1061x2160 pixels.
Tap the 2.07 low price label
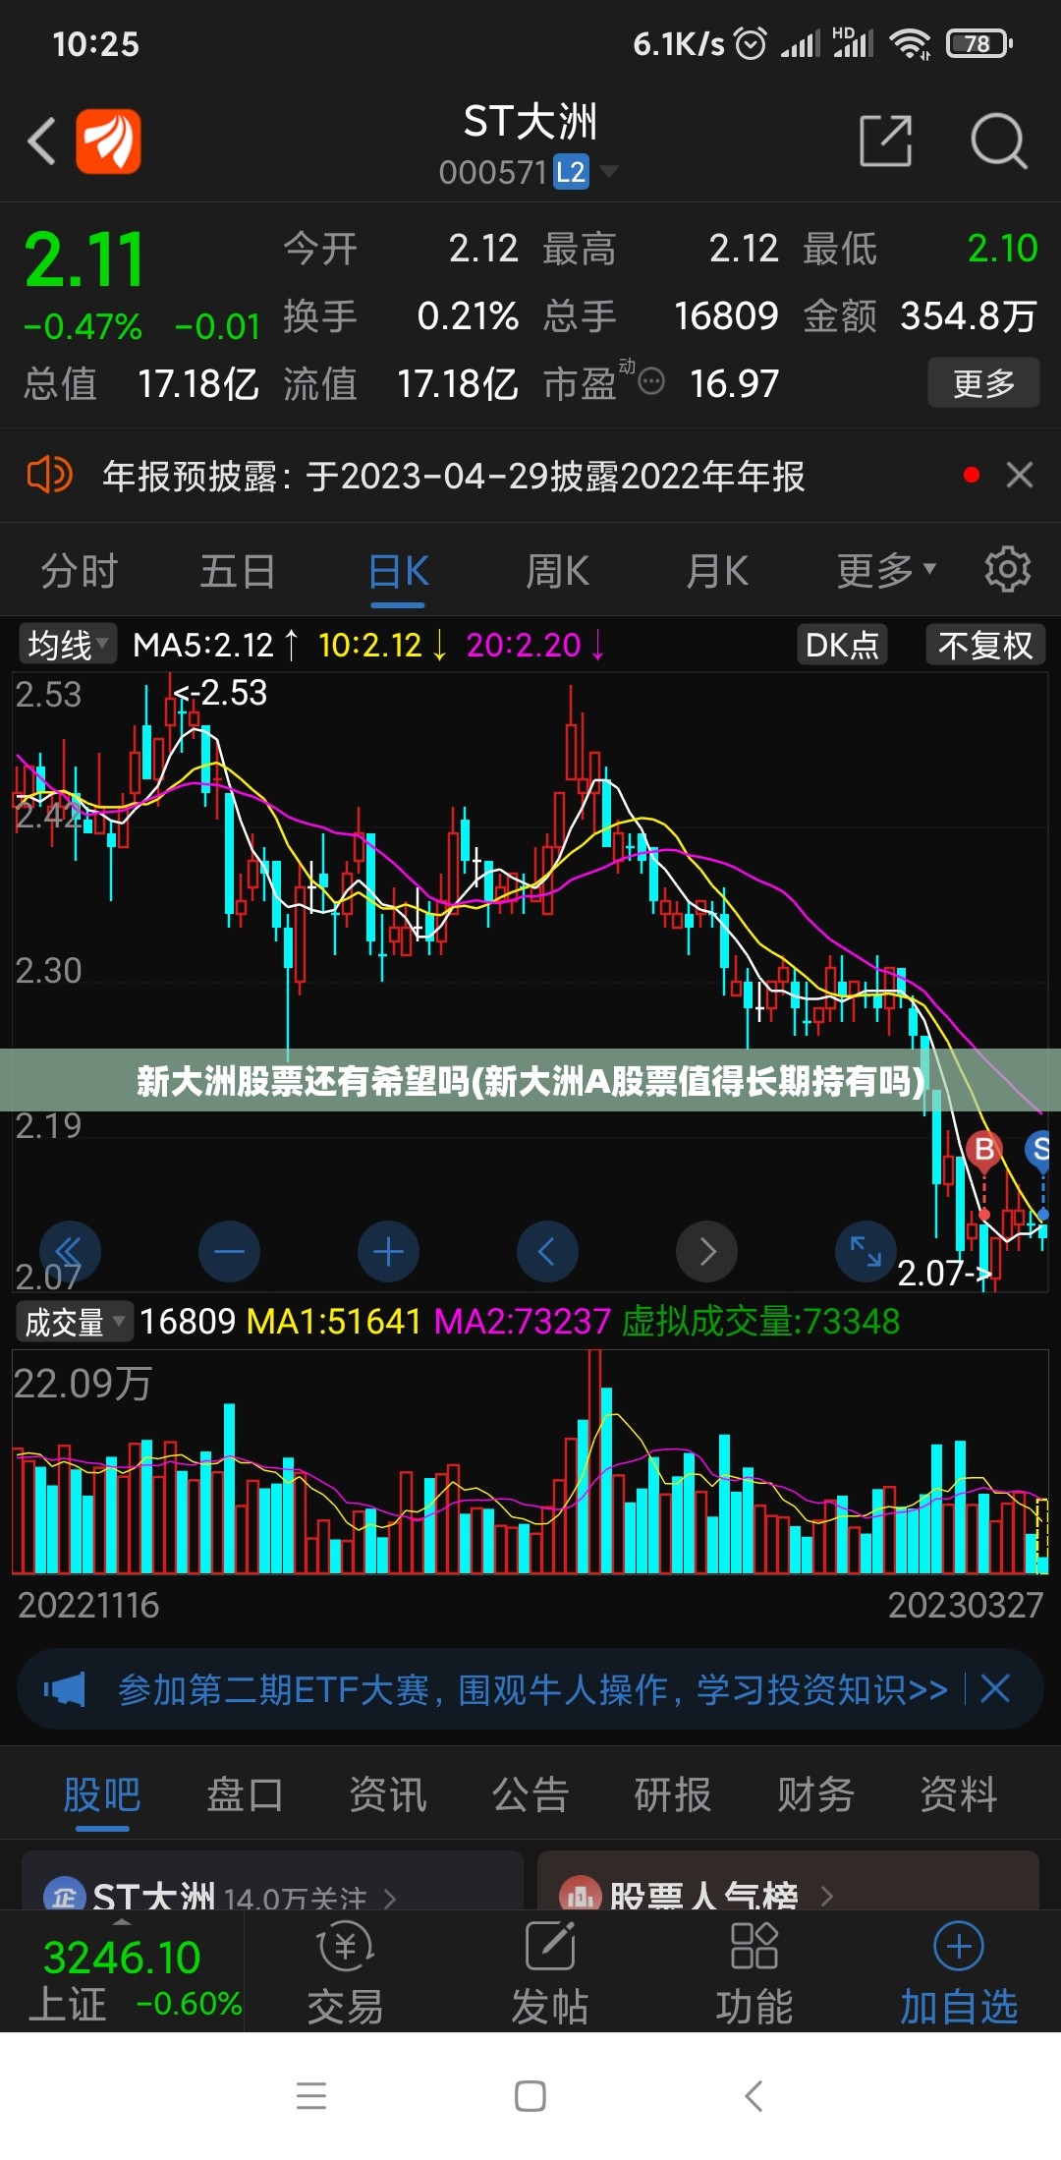[943, 1274]
